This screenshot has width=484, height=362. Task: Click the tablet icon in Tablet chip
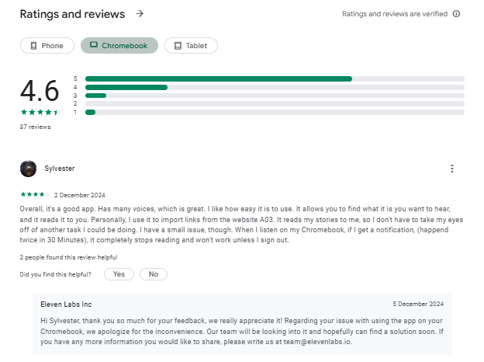pyautogui.click(x=178, y=46)
